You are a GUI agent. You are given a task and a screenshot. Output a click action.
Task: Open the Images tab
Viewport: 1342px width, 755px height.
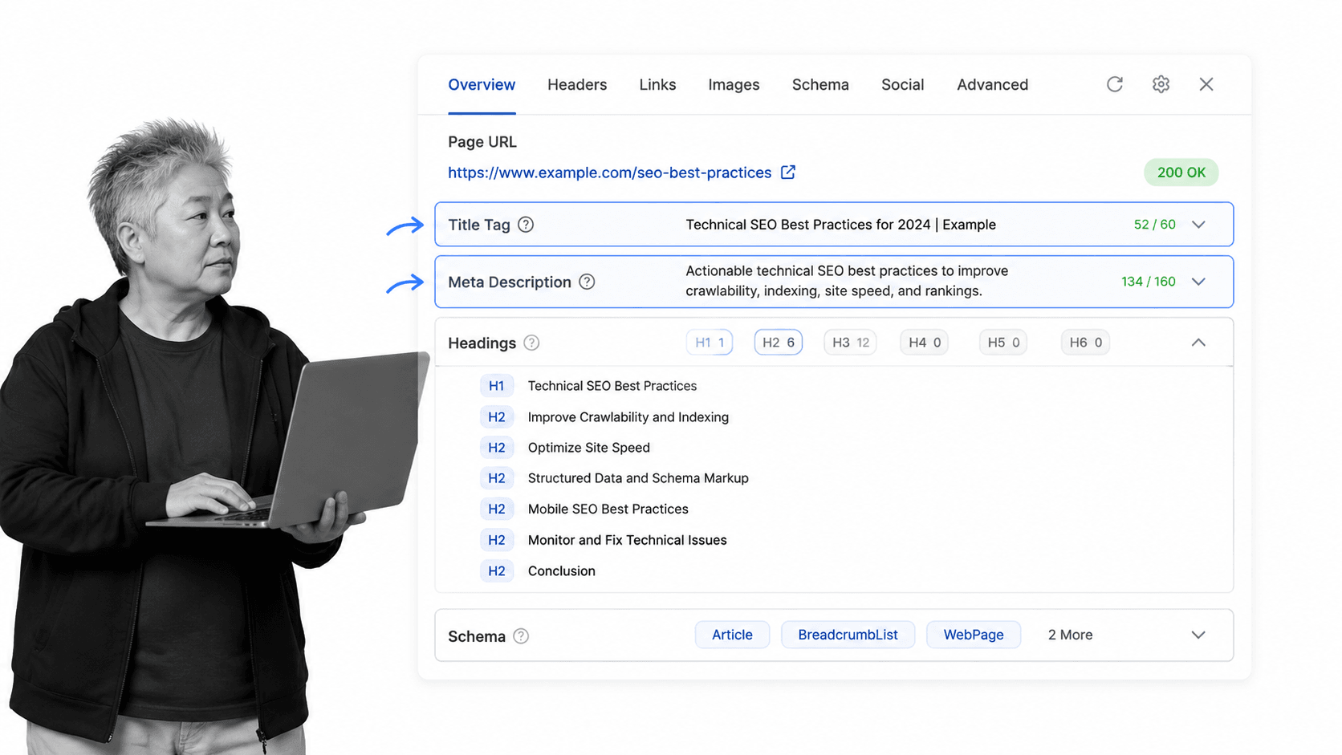coord(734,84)
